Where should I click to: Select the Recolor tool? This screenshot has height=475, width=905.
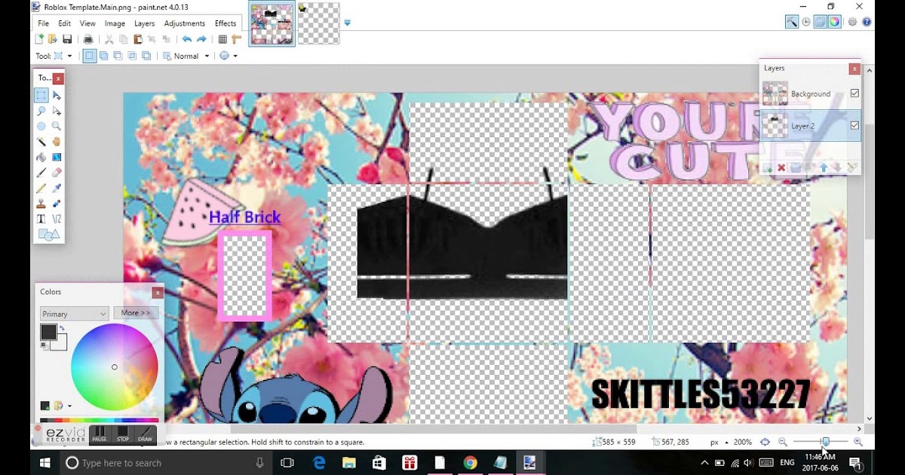[x=57, y=204]
